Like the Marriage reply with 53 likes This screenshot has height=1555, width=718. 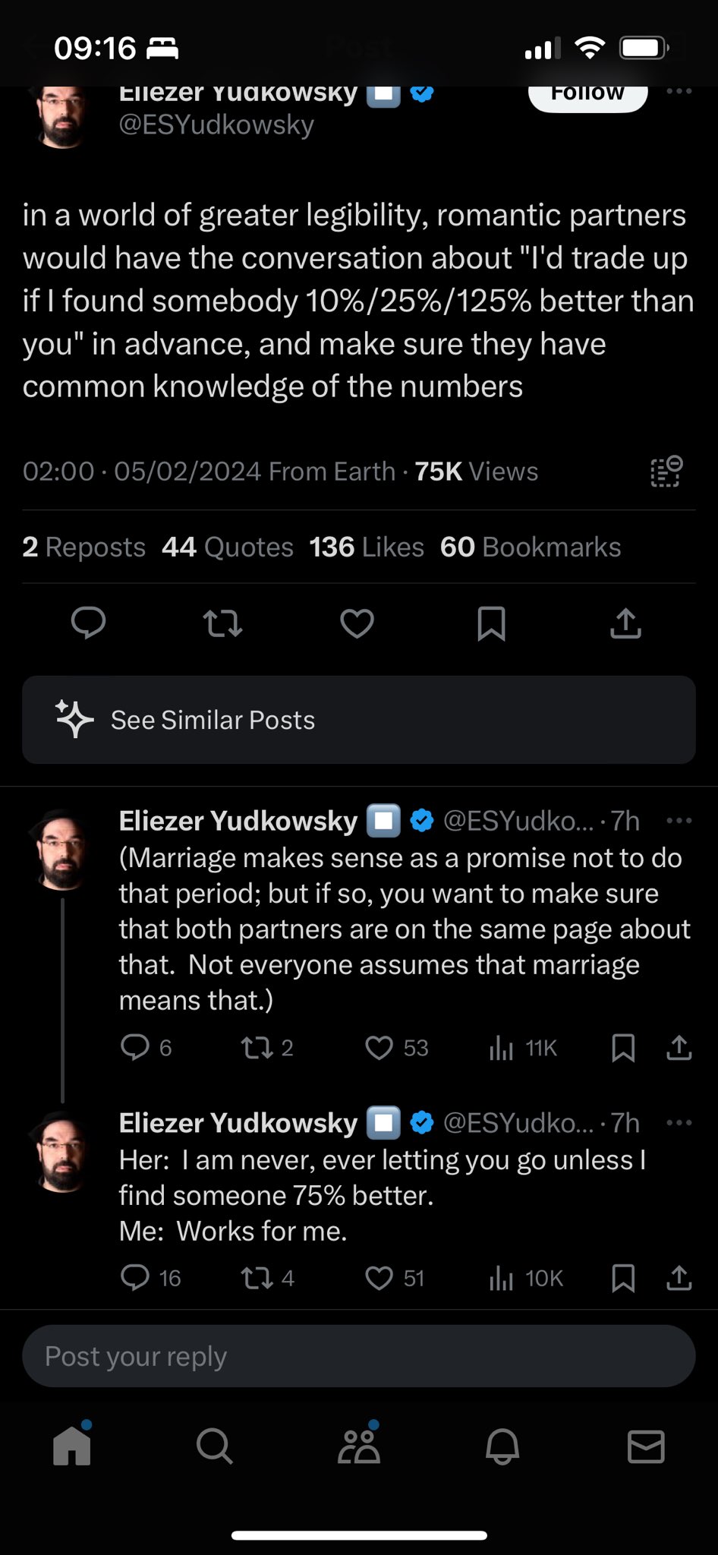(x=379, y=1049)
